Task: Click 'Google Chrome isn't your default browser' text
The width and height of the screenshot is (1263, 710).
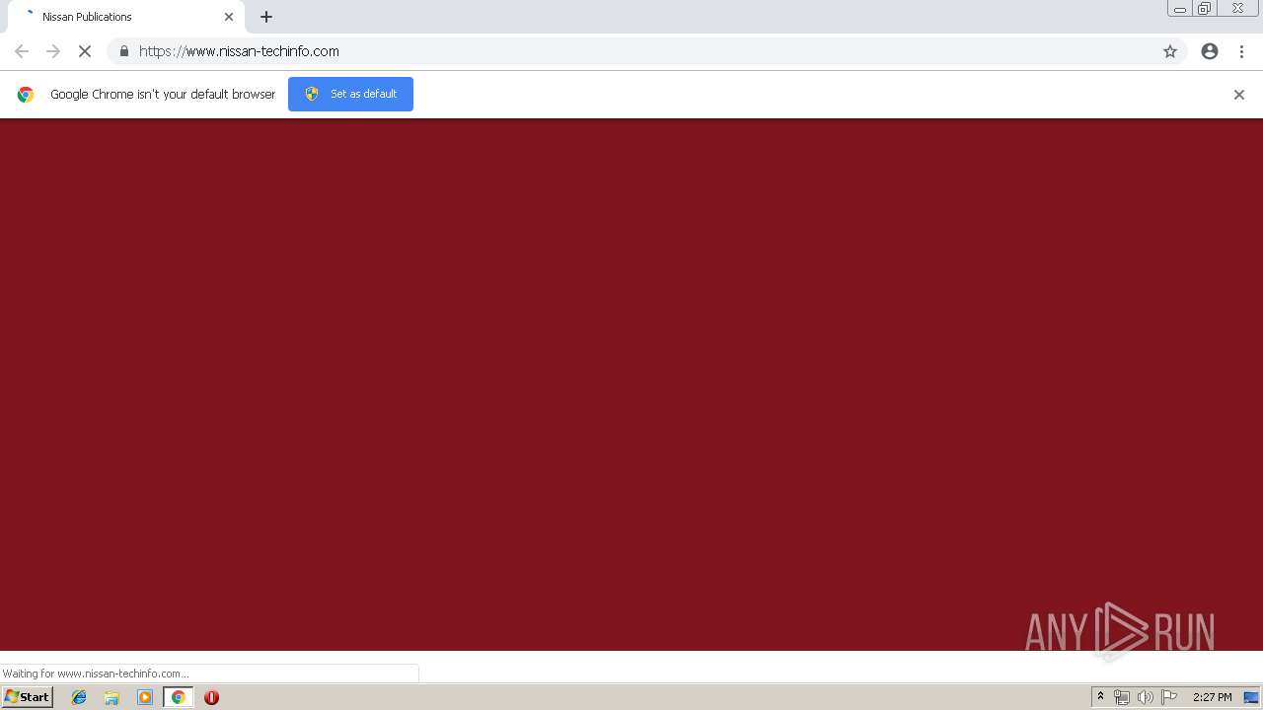Action: click(163, 95)
